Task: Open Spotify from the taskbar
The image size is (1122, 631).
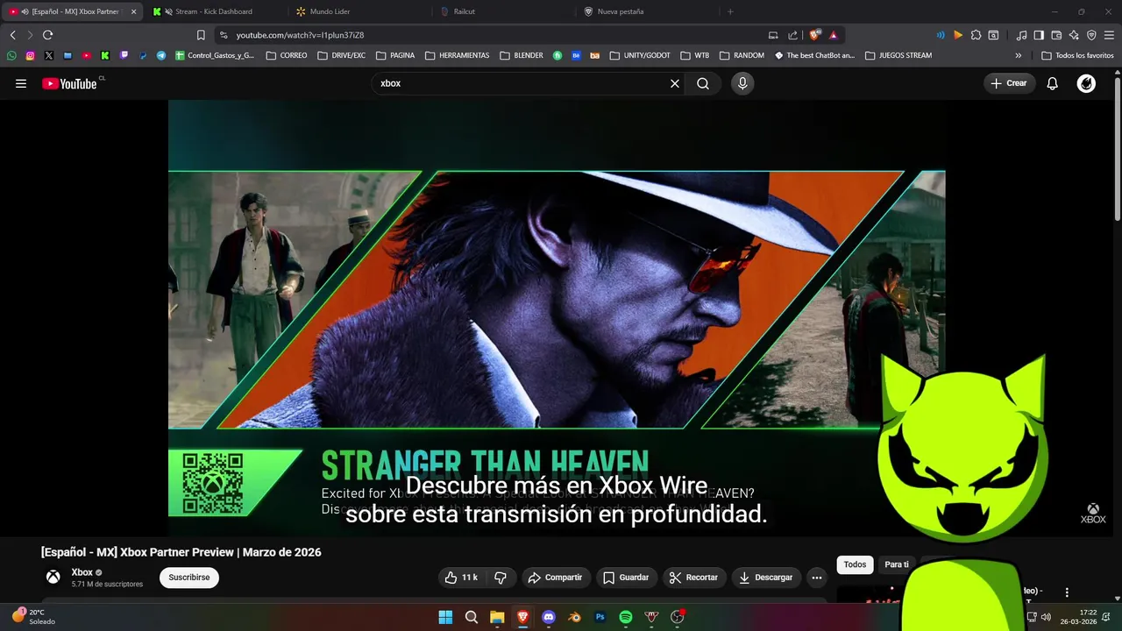Action: [x=626, y=617]
